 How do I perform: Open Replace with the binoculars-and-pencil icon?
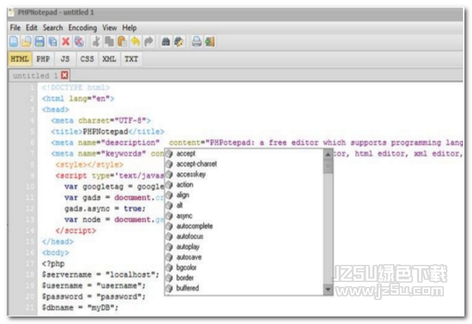(x=179, y=41)
